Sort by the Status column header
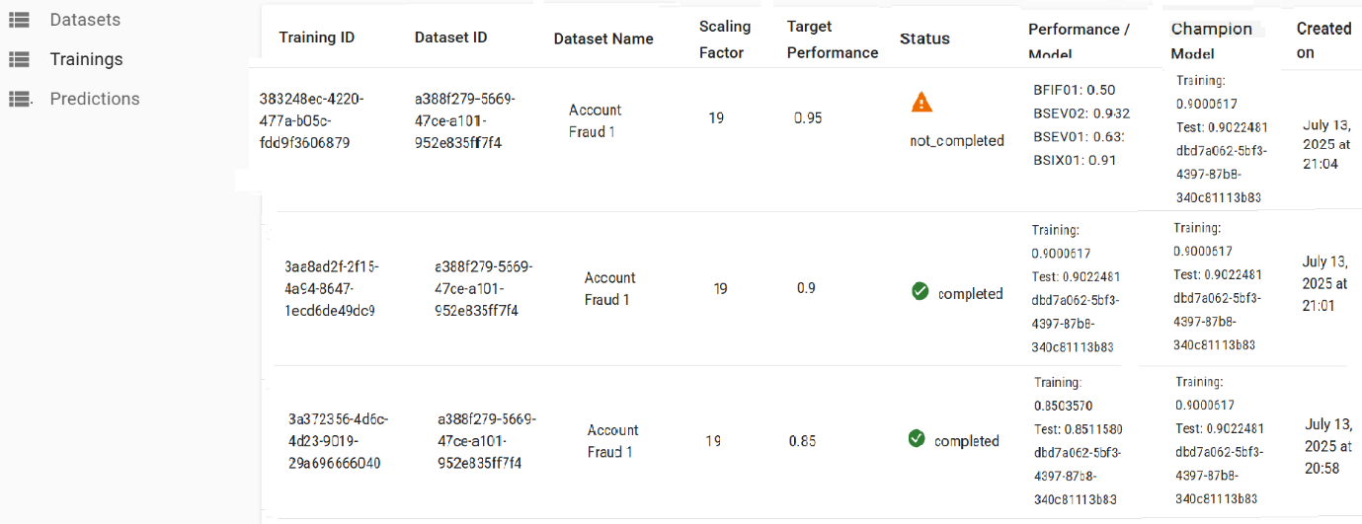 (924, 39)
